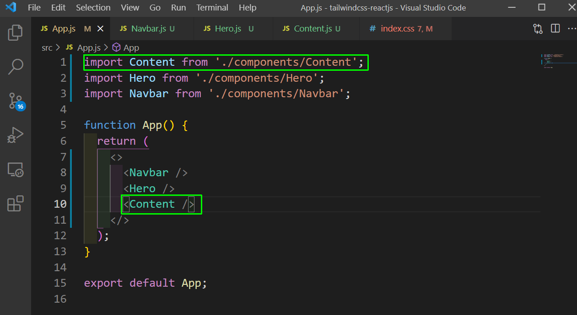
Task: Click the closing fragment tag on line 11
Action: pos(120,220)
